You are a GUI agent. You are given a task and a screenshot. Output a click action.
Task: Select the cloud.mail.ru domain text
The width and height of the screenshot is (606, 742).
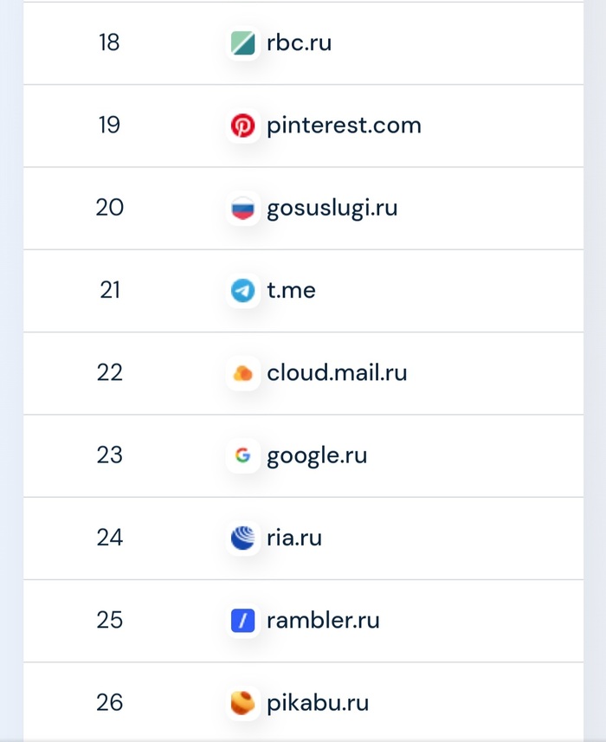coord(337,372)
